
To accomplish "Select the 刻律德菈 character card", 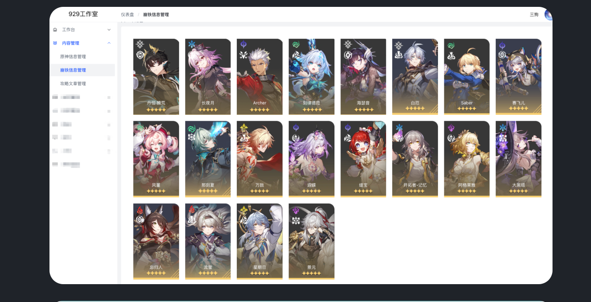I will click(312, 76).
